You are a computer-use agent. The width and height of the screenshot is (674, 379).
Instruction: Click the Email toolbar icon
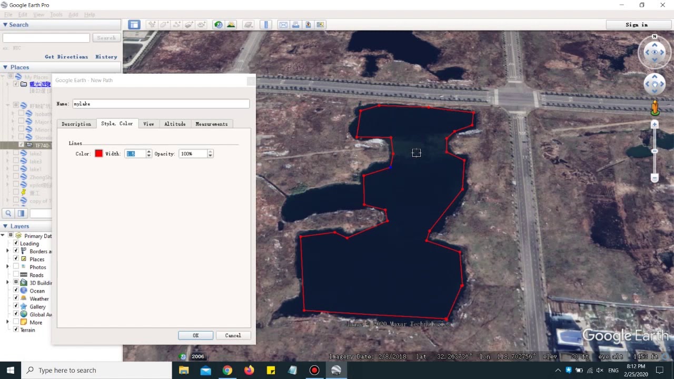click(x=283, y=25)
